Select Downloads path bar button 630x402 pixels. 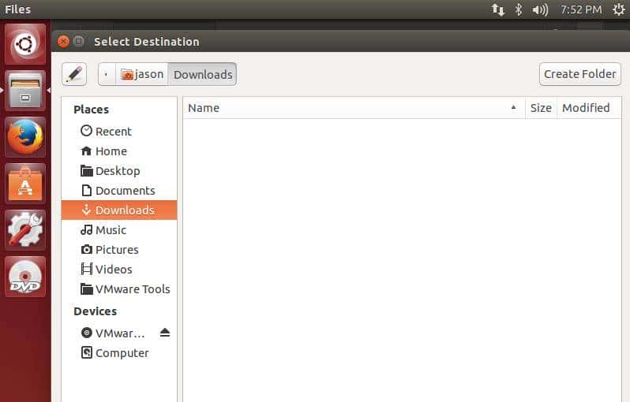tap(202, 74)
